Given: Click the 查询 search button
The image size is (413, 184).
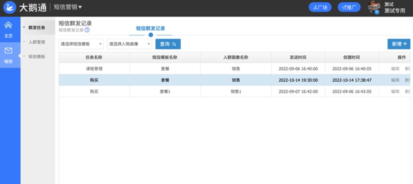Looking at the screenshot, I should 168,44.
